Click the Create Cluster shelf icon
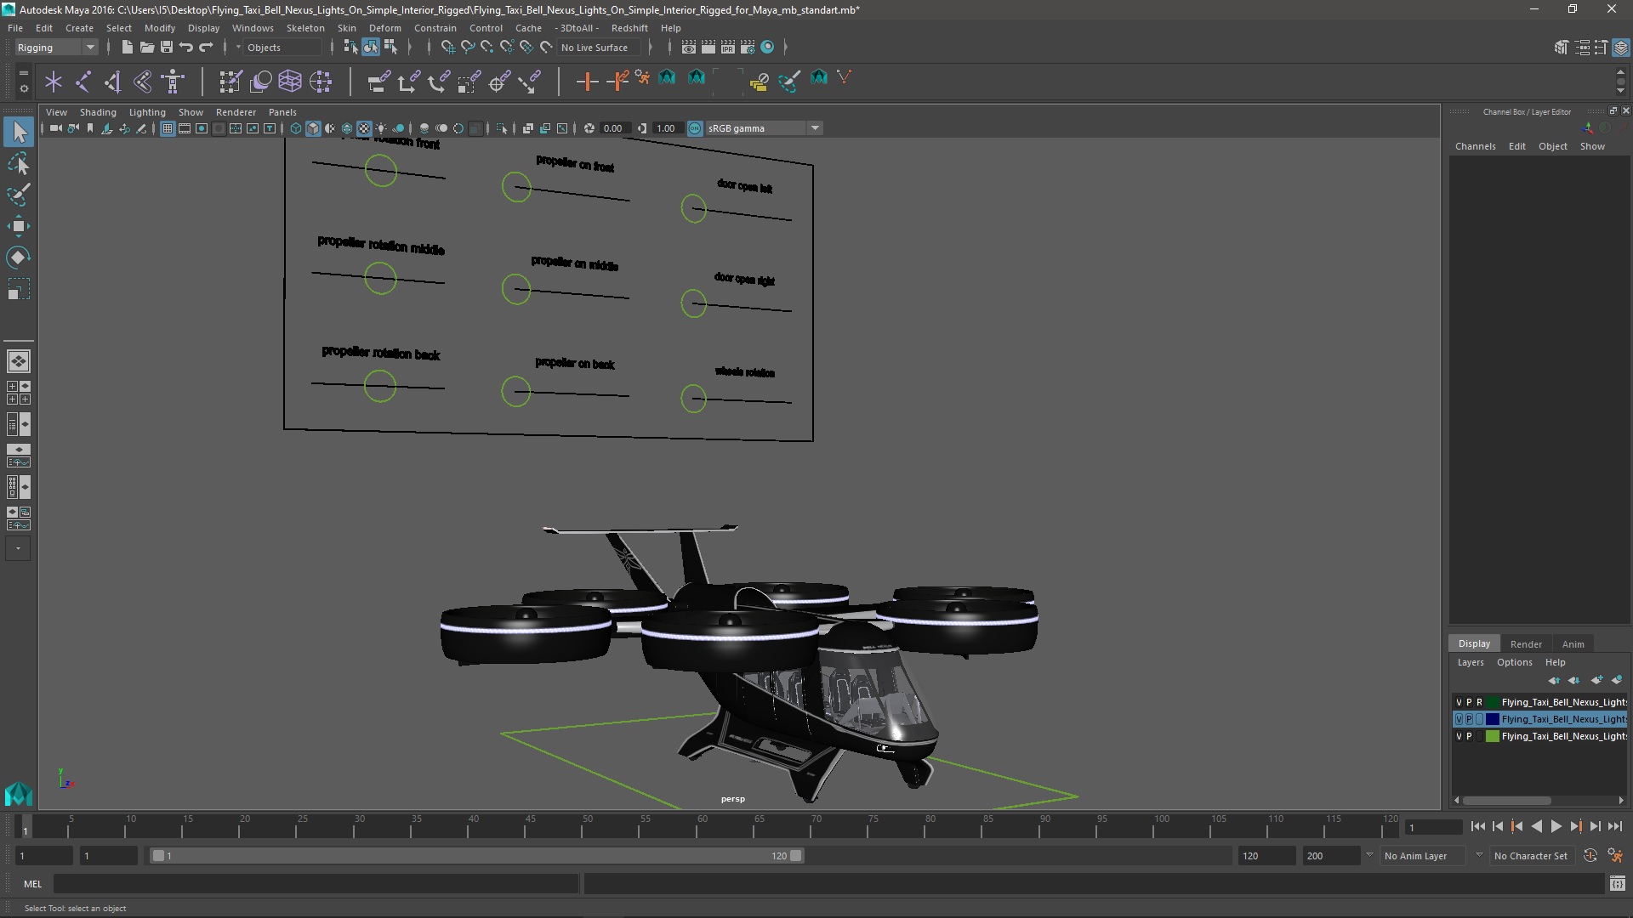The height and width of the screenshot is (918, 1633). click(321, 82)
